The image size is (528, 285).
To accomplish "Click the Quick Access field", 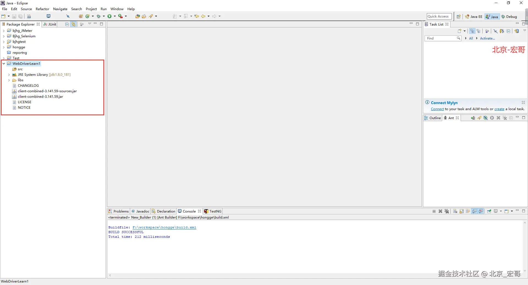I will pyautogui.click(x=439, y=16).
